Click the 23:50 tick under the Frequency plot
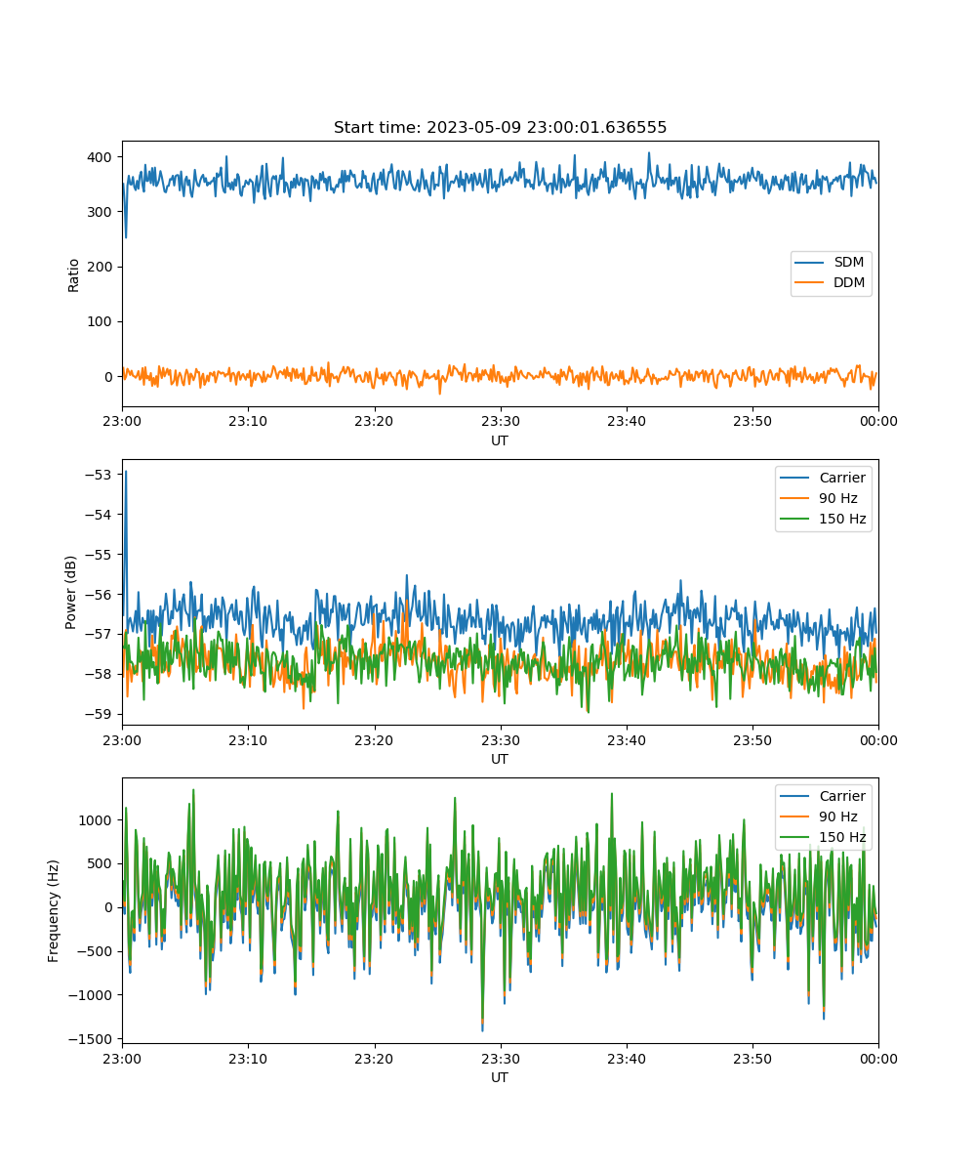976x1172 pixels. (752, 1058)
